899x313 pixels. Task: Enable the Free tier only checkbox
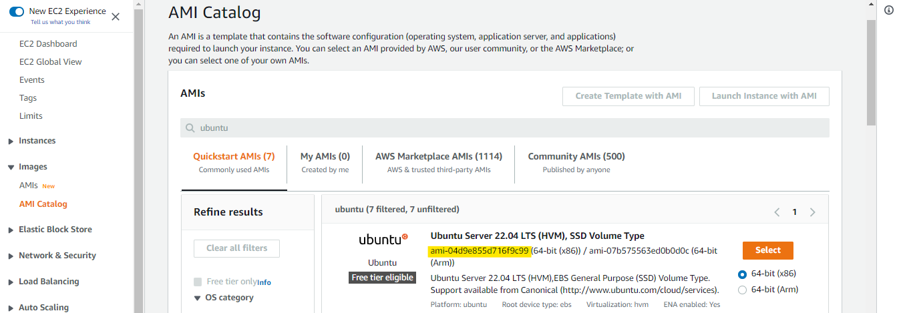click(198, 282)
